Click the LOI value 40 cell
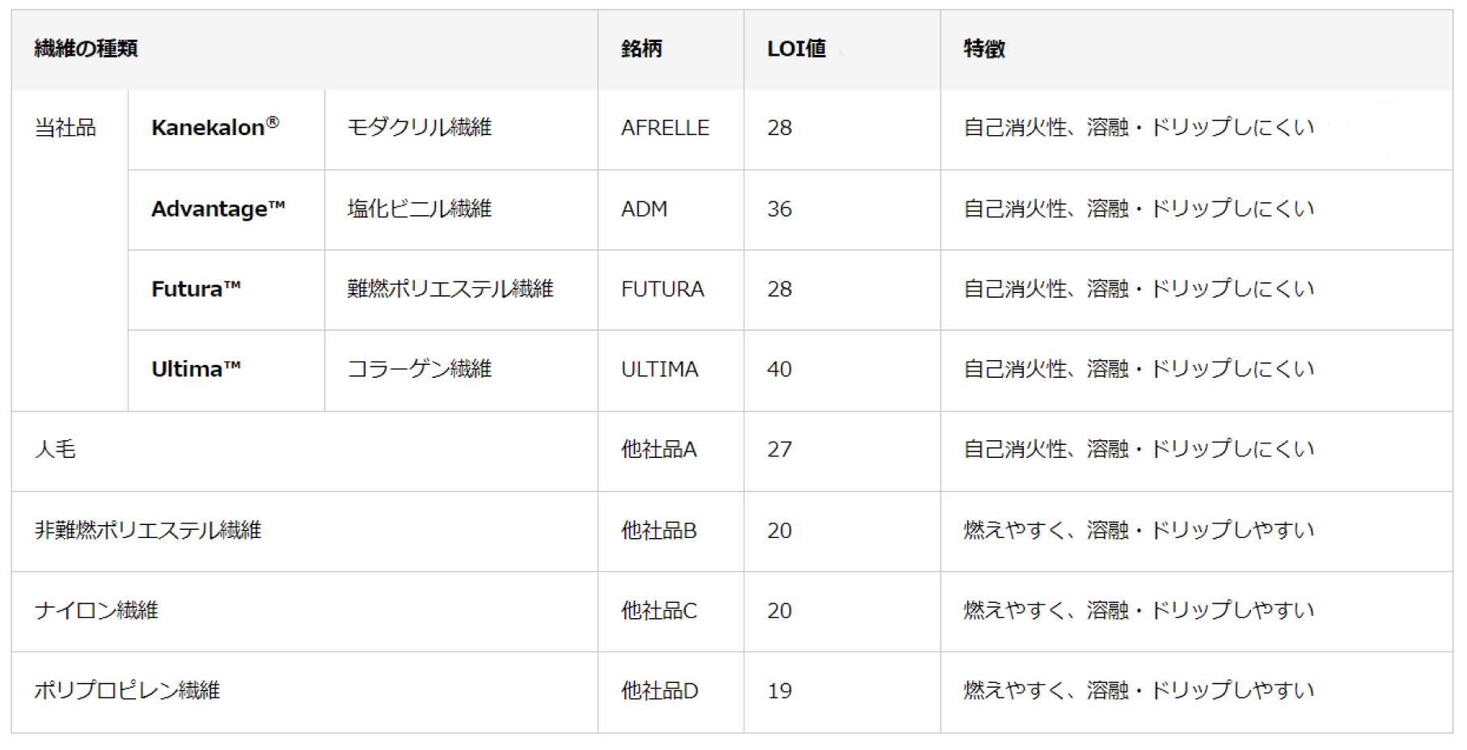The width and height of the screenshot is (1467, 750). (x=780, y=369)
